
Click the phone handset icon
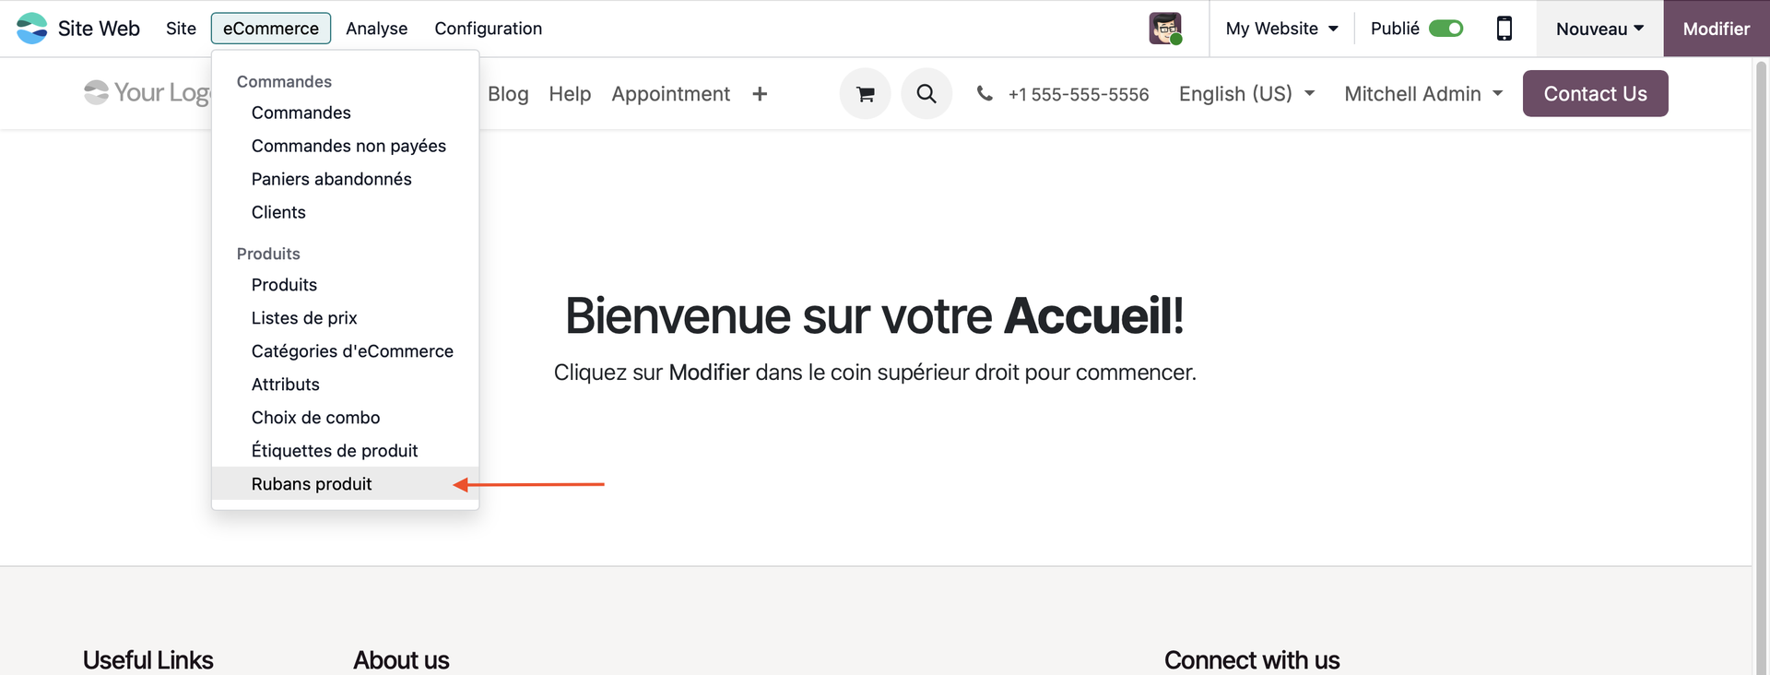coord(985,94)
